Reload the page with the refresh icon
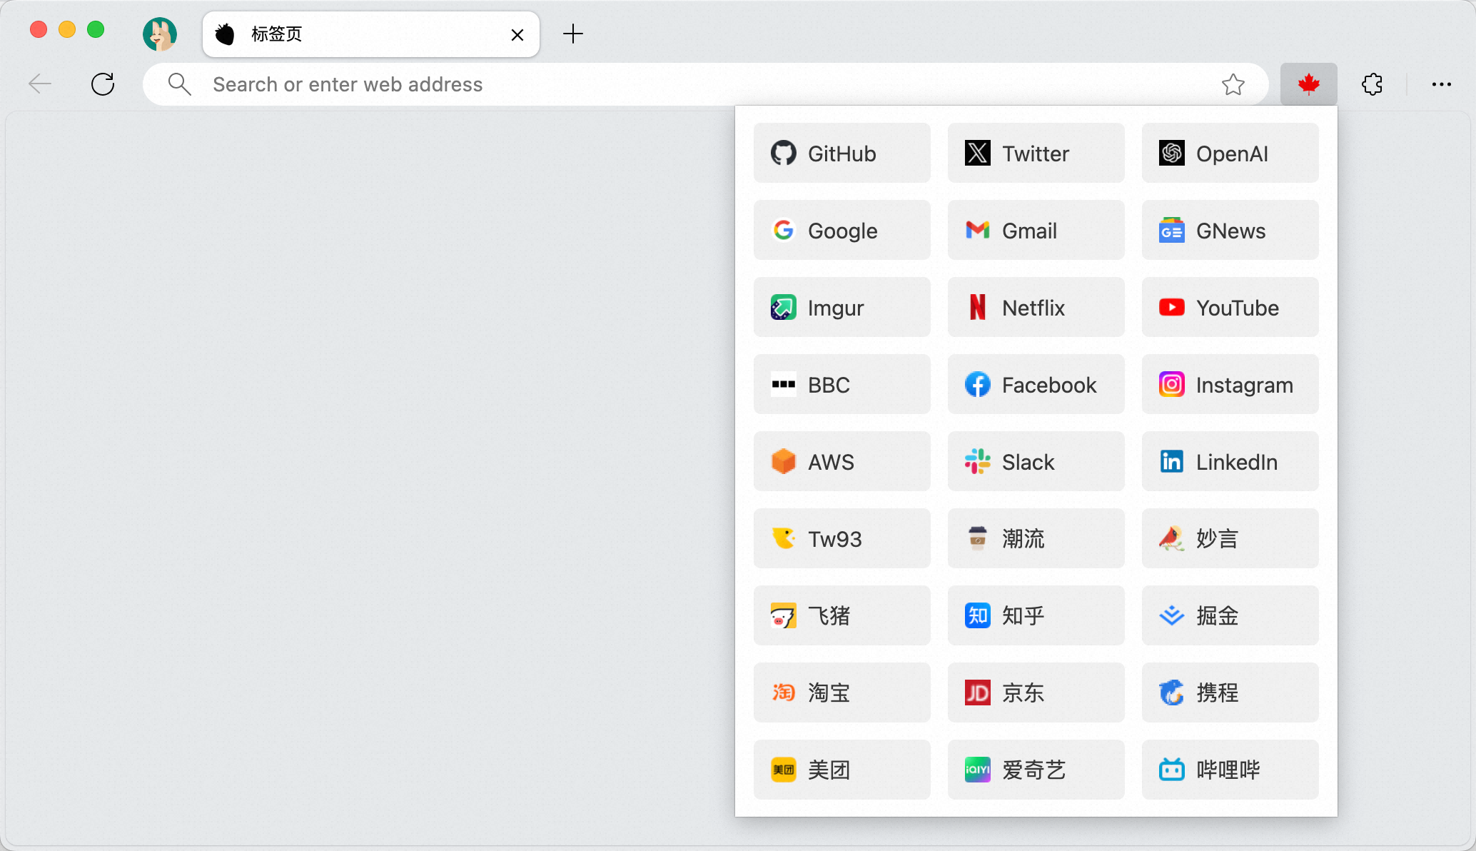The width and height of the screenshot is (1476, 851). (x=103, y=84)
